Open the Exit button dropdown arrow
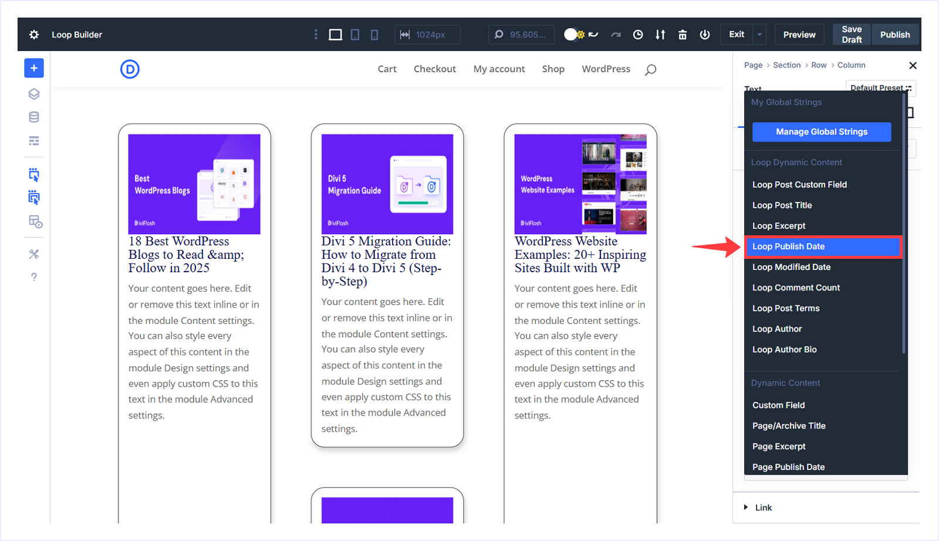 [760, 35]
